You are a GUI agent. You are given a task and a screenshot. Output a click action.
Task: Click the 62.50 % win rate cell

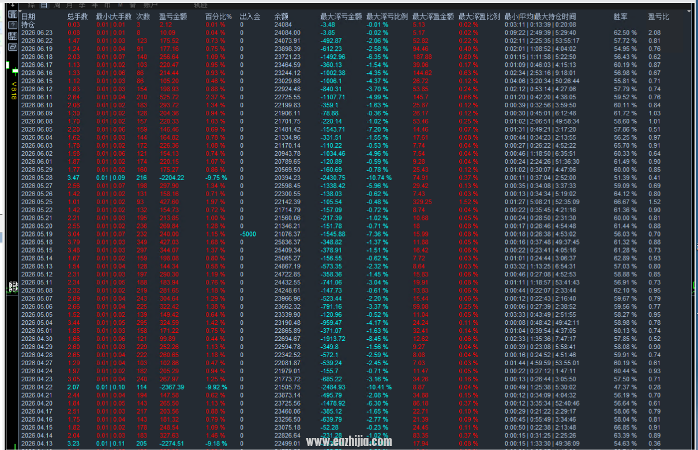[x=625, y=33]
